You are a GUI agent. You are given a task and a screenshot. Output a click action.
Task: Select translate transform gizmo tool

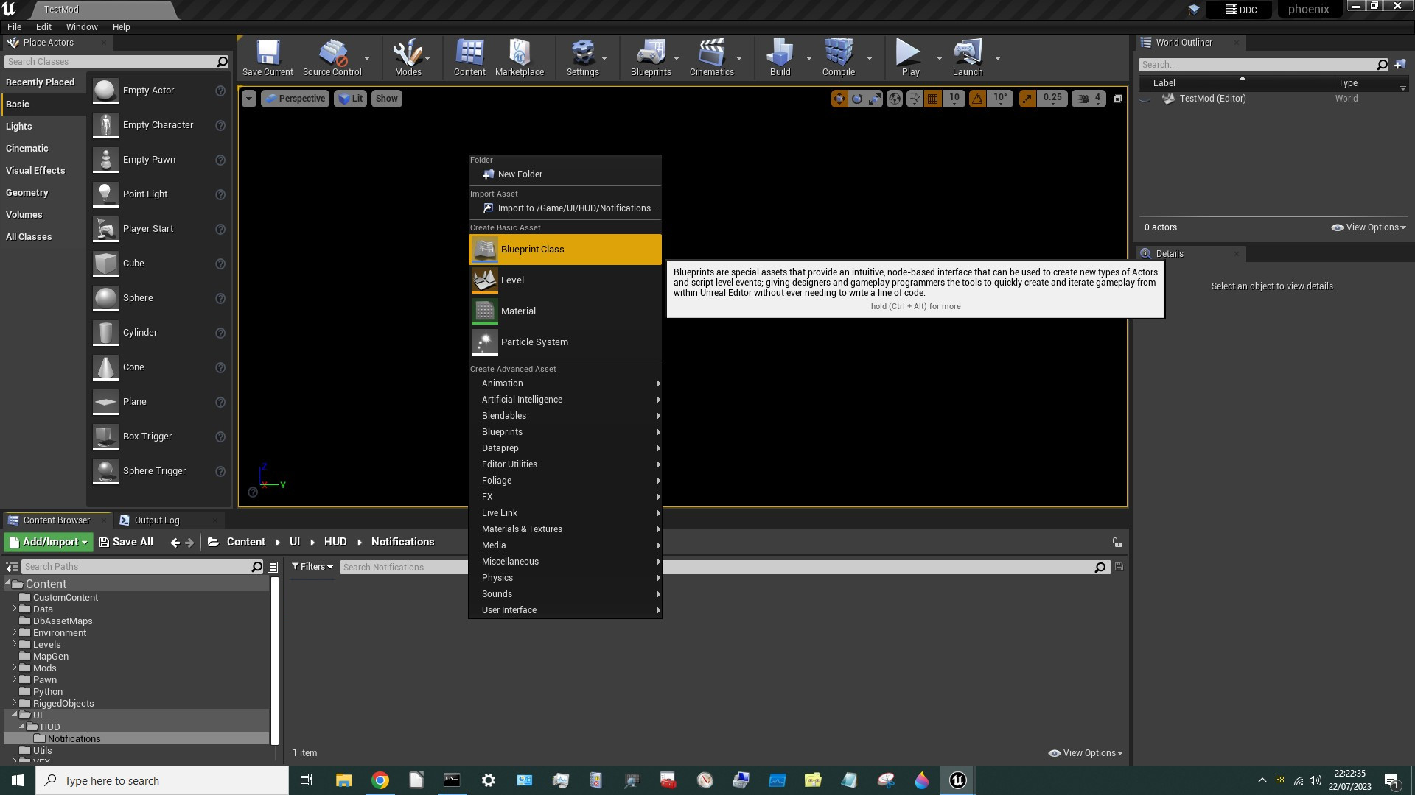[x=839, y=99]
